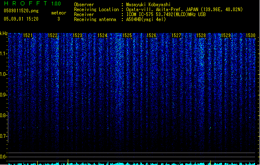Click the 1526 time marker
Viewport: 260px width, 165px height.
[152, 35]
